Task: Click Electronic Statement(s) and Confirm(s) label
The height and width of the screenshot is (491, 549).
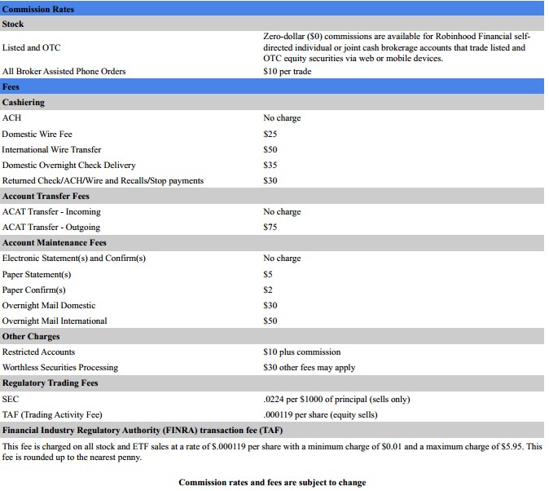Action: pos(73,259)
